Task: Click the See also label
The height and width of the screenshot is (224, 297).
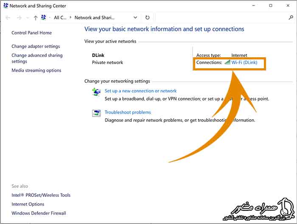Action: click(x=20, y=186)
